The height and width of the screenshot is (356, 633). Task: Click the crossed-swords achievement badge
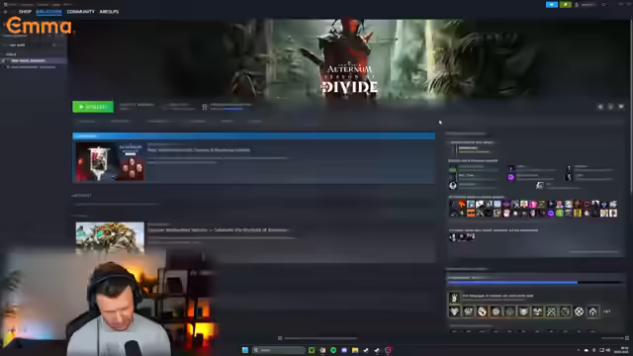click(x=551, y=311)
